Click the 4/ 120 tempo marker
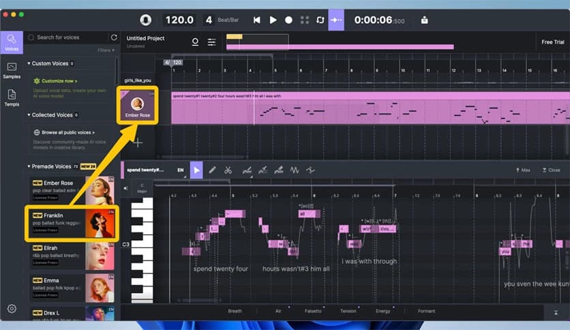The height and width of the screenshot is (330, 570). [172, 63]
